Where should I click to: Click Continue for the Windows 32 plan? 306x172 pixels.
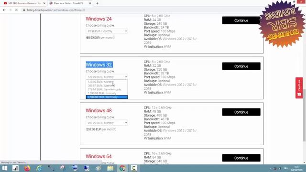tap(241, 66)
